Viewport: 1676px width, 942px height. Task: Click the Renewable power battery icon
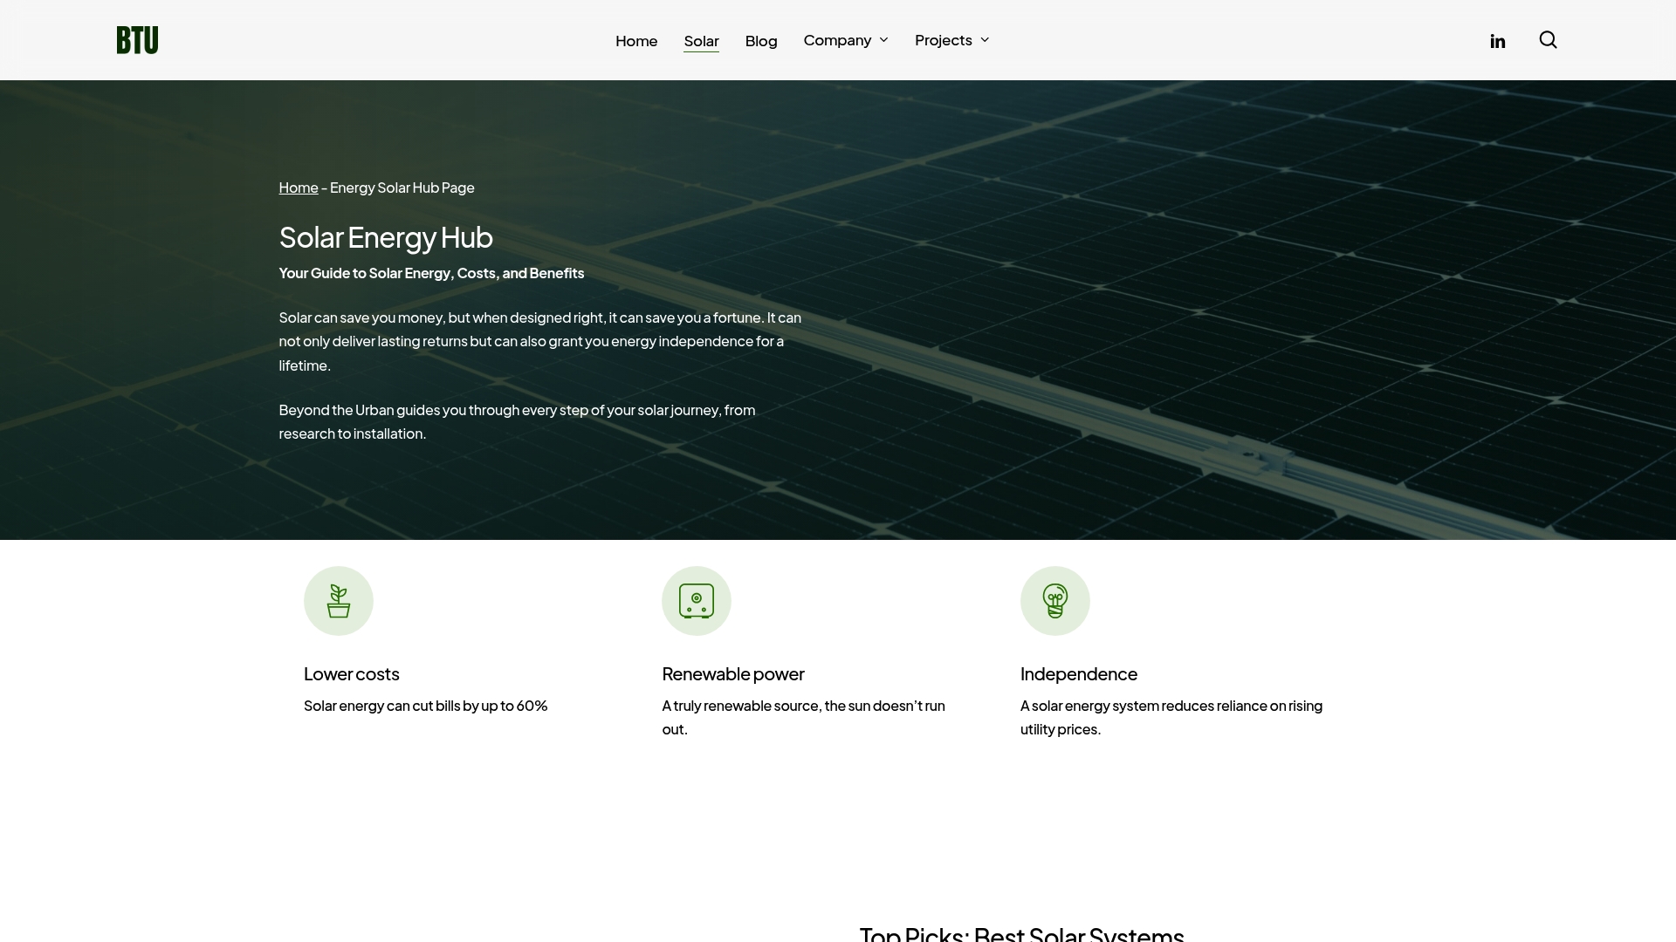(x=696, y=600)
